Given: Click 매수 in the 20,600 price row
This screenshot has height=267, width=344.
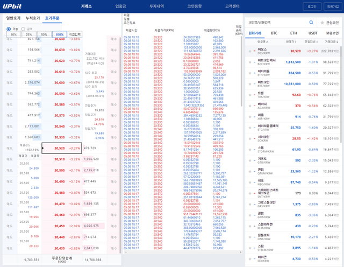Looking at the screenshot, I should tap(113, 83).
